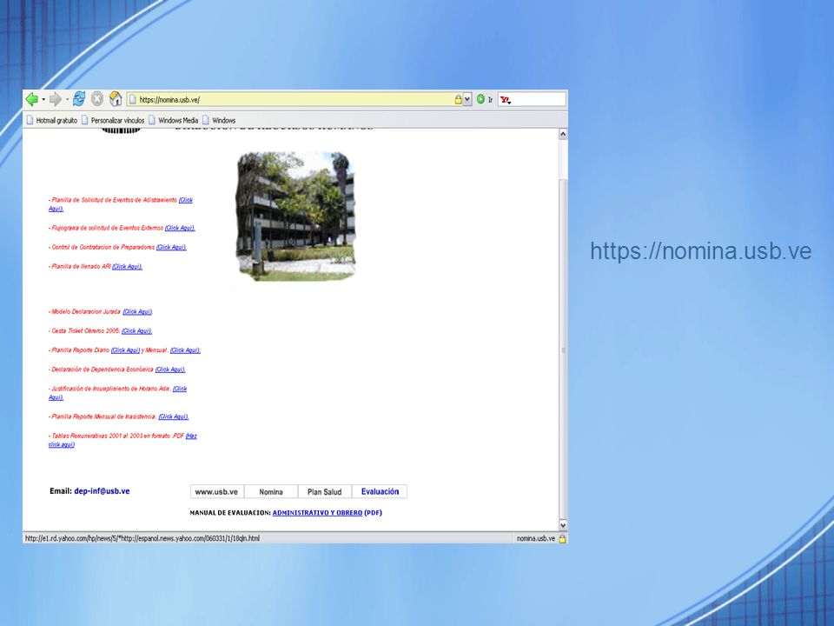
Task: Open Click Aqui for Modelo Declaracion Jurada
Action: click(x=138, y=311)
